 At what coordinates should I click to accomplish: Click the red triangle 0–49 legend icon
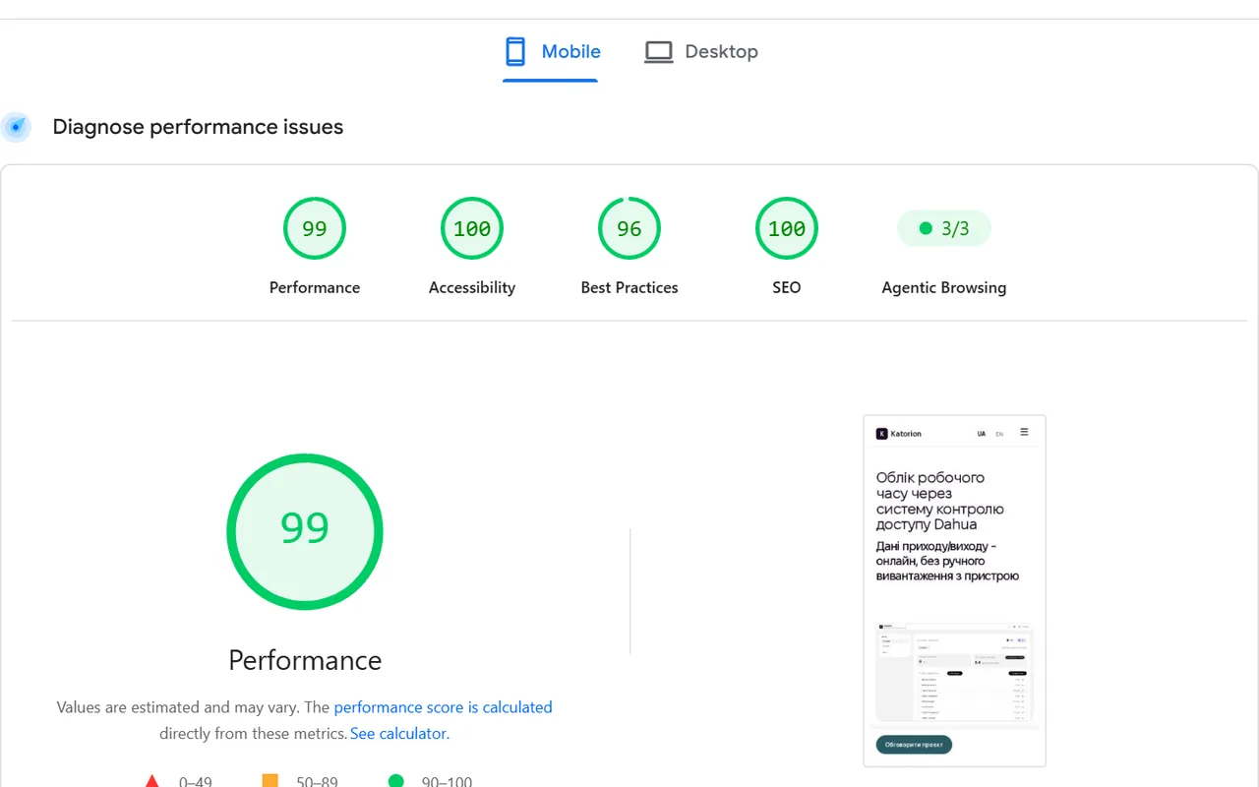152,782
